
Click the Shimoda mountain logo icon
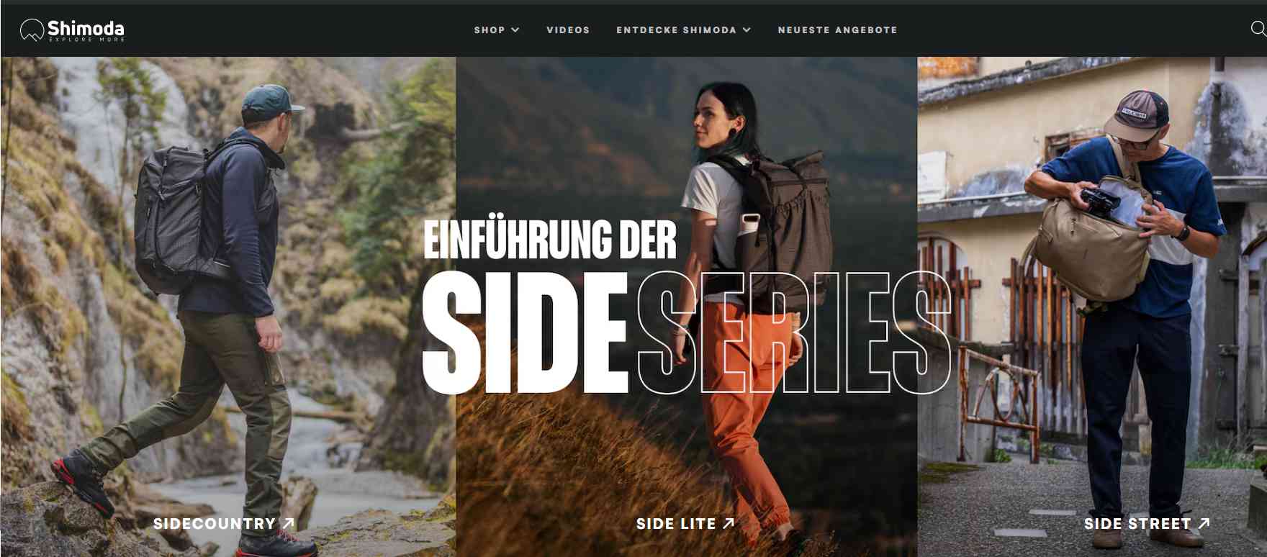32,30
